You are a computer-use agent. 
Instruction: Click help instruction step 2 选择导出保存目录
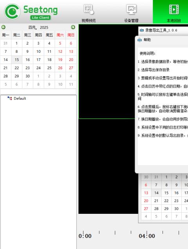click(x=154, y=70)
